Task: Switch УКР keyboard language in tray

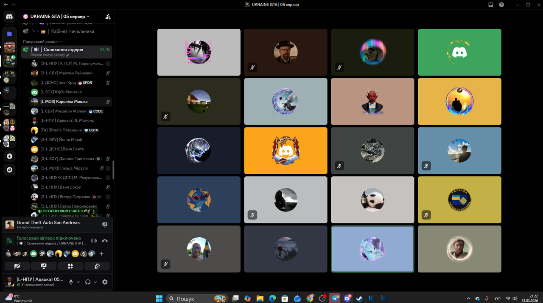Action: [497, 298]
